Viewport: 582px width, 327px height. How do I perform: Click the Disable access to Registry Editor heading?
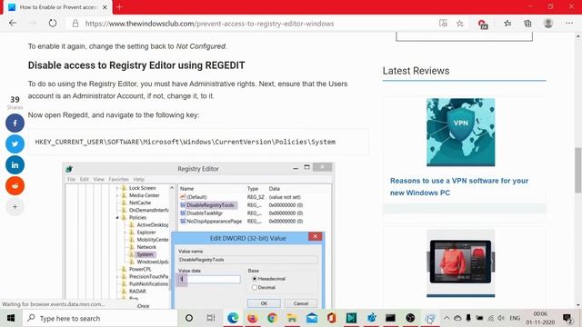point(136,65)
